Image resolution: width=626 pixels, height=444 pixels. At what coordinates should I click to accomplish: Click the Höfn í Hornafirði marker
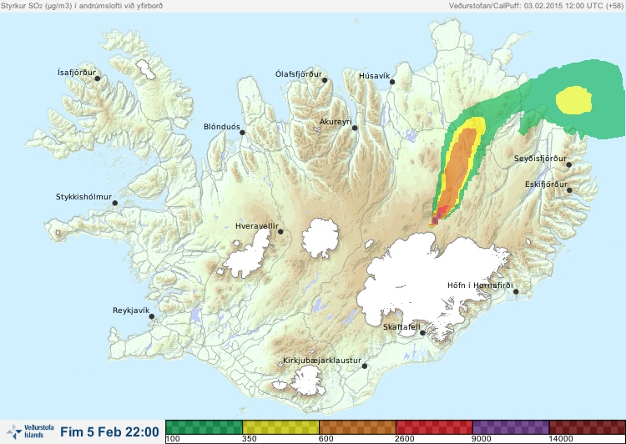pyautogui.click(x=516, y=292)
